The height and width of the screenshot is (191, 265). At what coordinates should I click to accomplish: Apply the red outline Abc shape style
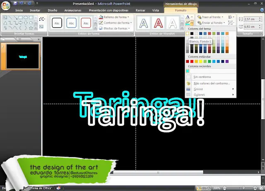(86, 23)
